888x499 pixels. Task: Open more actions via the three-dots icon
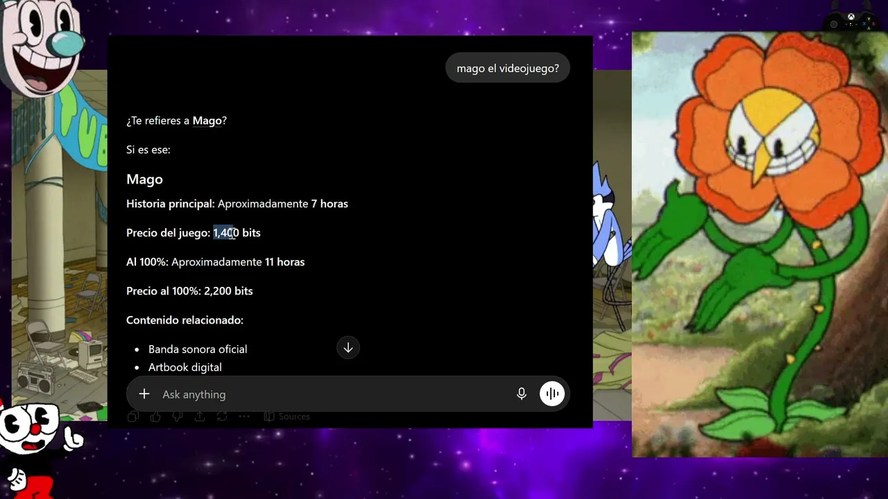(244, 417)
